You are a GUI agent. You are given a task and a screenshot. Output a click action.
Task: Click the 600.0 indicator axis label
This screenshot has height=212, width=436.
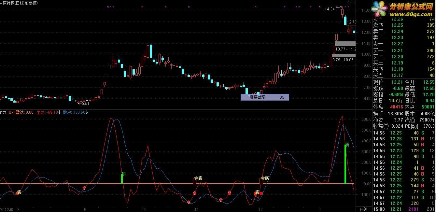point(366,120)
